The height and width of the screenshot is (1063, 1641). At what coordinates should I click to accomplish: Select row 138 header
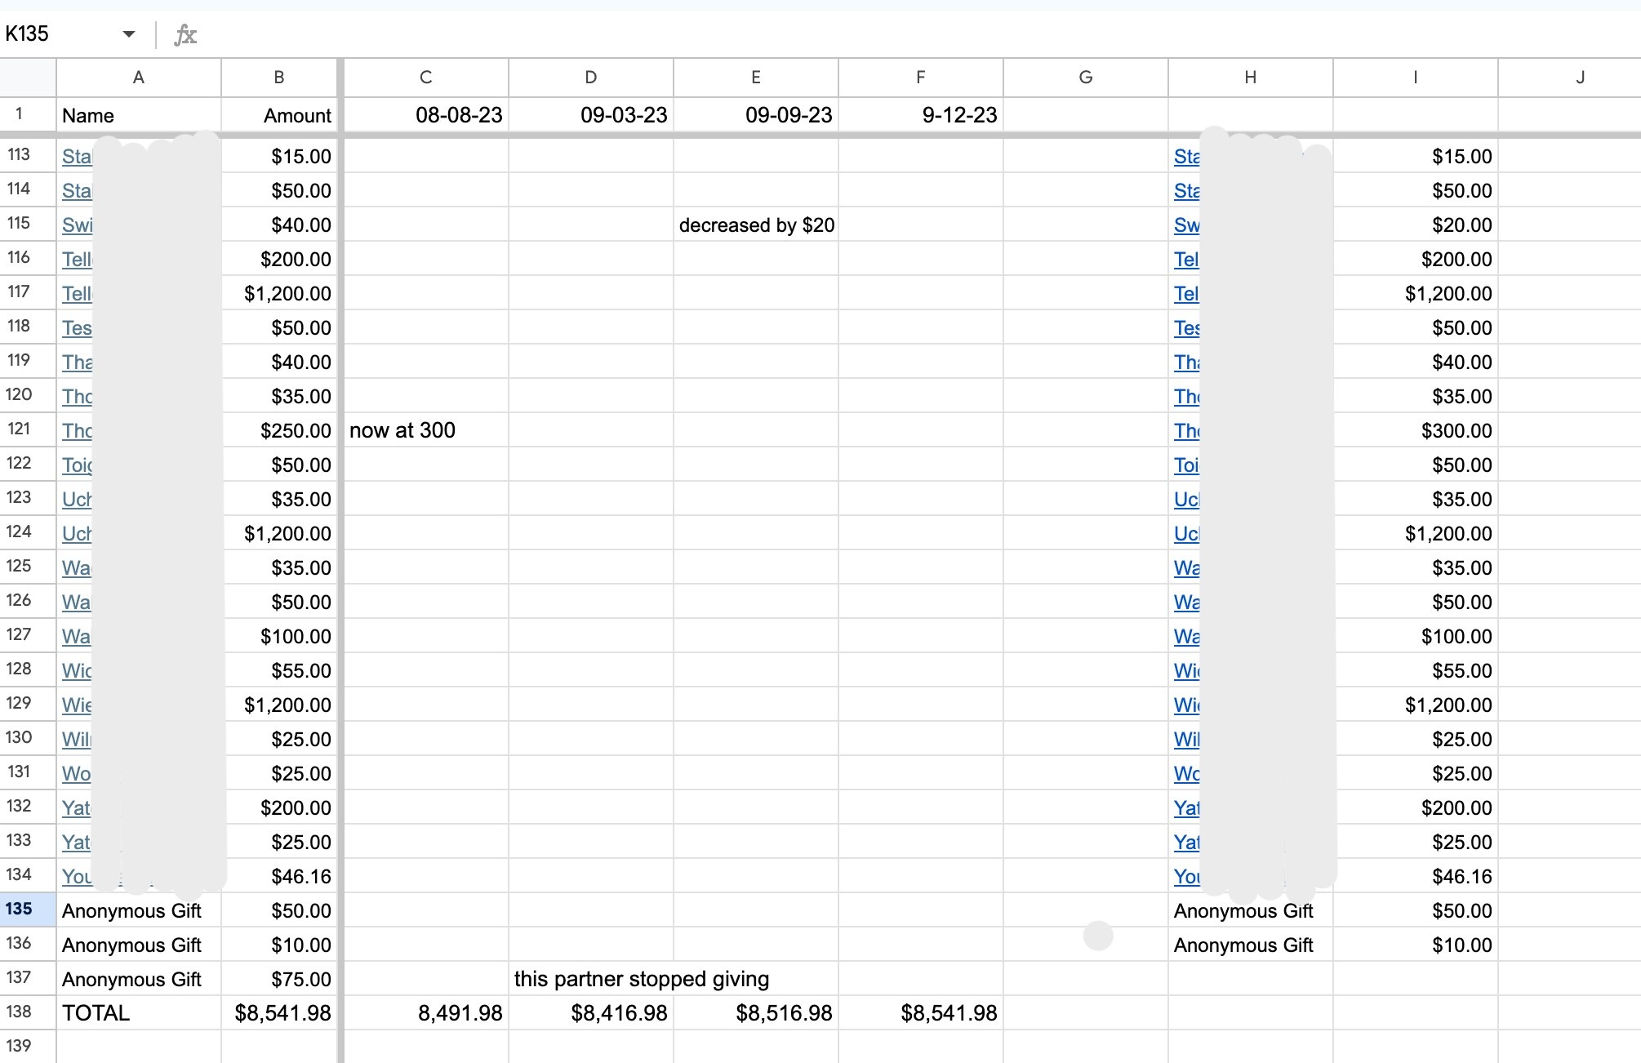[x=20, y=1012]
